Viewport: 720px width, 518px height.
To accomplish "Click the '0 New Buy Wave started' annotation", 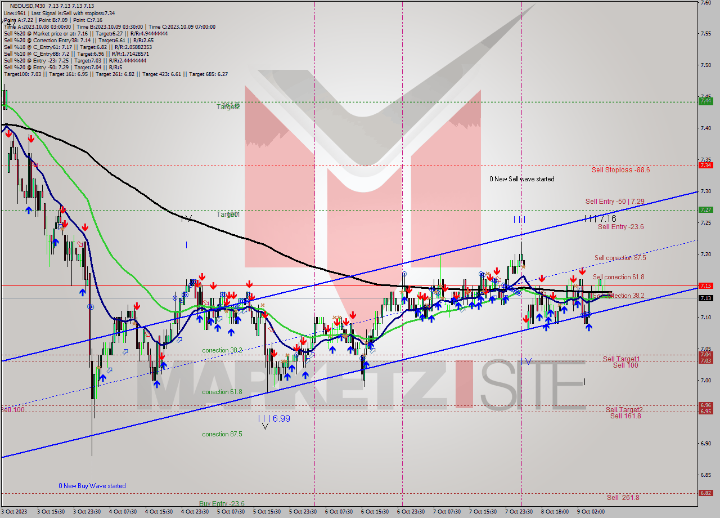I will click(x=92, y=486).
